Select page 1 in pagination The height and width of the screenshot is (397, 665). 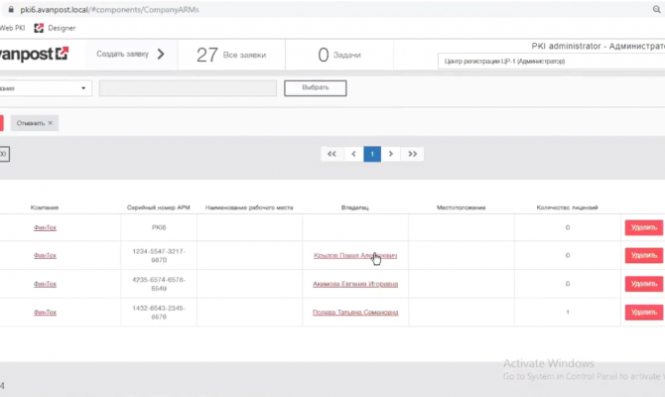click(x=372, y=154)
